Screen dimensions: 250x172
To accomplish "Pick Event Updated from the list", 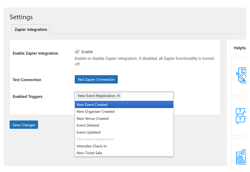I will pos(124,132).
